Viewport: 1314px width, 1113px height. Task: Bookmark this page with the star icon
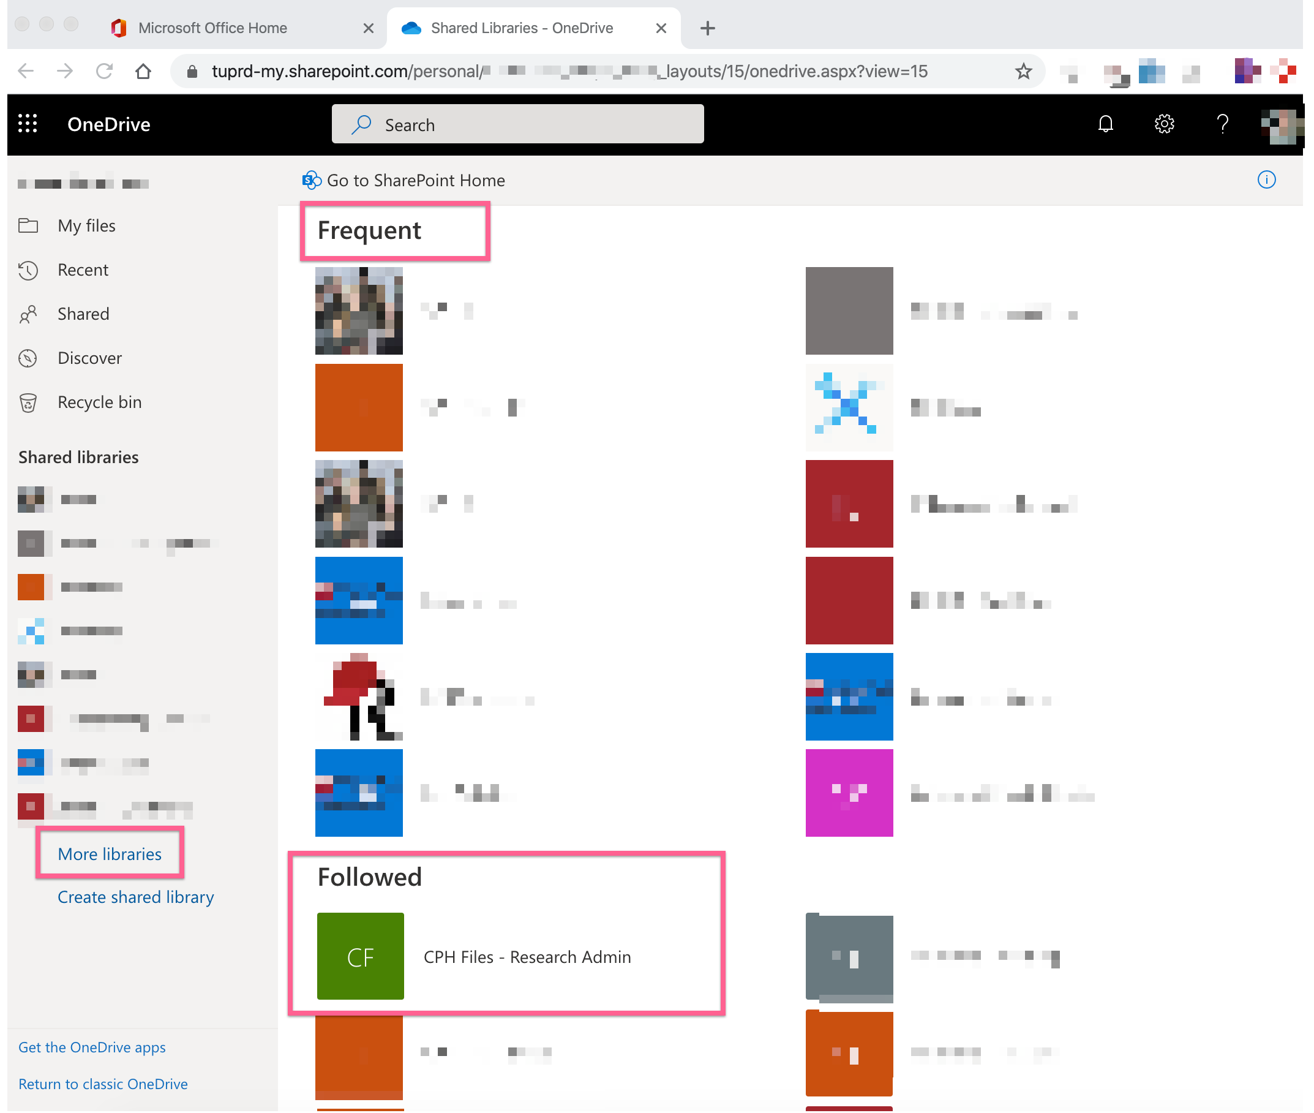(x=1023, y=71)
